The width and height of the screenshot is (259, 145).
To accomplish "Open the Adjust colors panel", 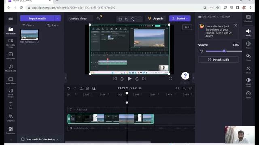I will click(248, 82).
